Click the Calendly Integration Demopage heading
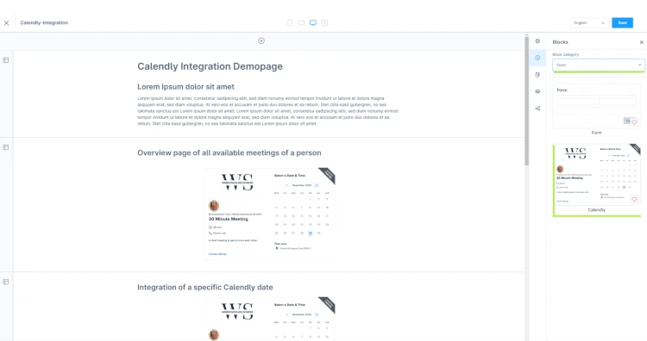 210,66
